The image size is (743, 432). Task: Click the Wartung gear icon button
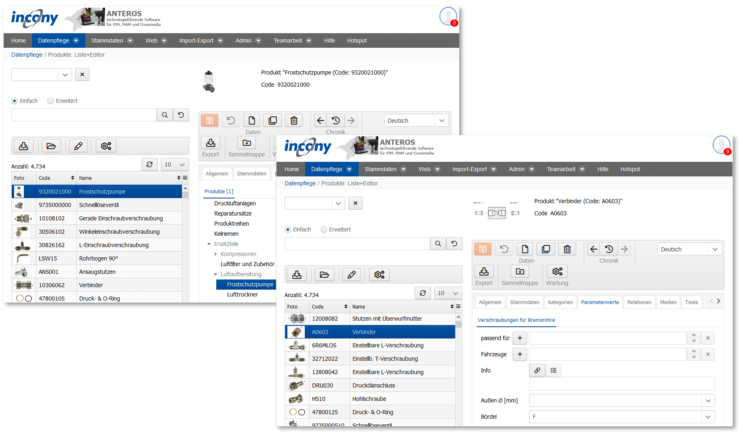pos(557,271)
